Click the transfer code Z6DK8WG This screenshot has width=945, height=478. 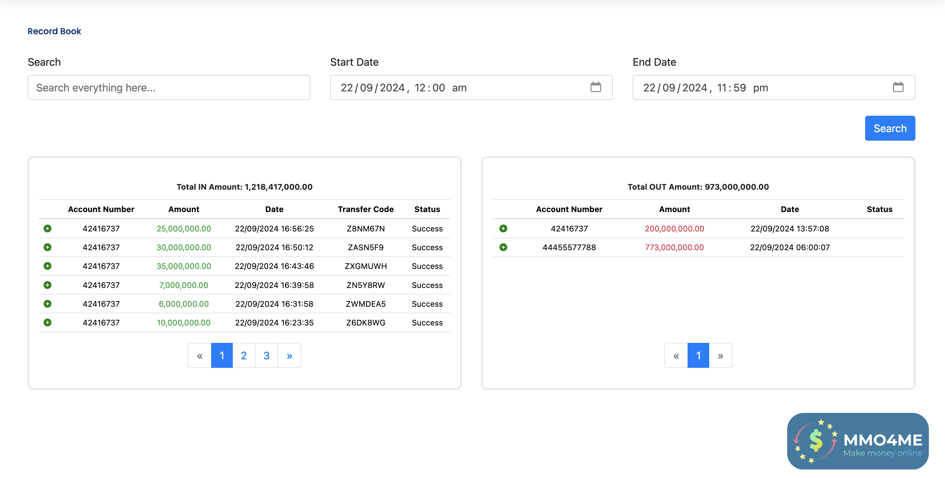pyautogui.click(x=366, y=323)
